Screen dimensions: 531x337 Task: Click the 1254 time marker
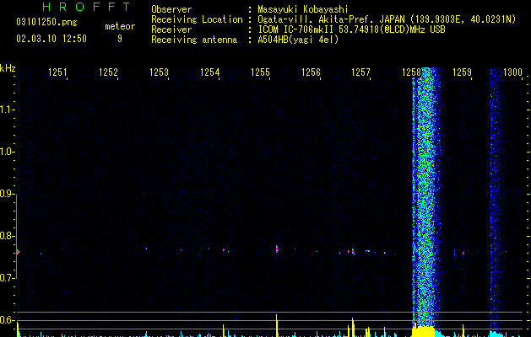click(209, 72)
